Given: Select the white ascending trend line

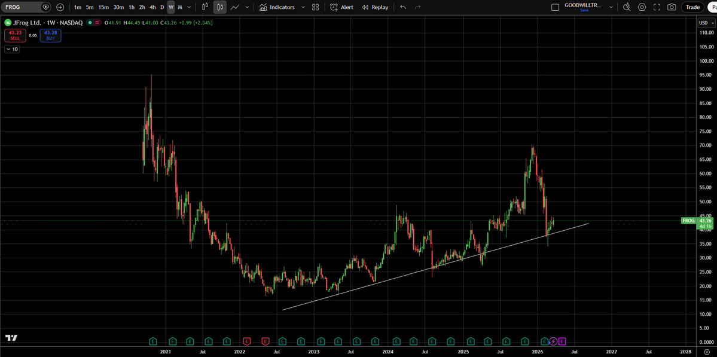Looking at the screenshot, I should click(x=434, y=267).
